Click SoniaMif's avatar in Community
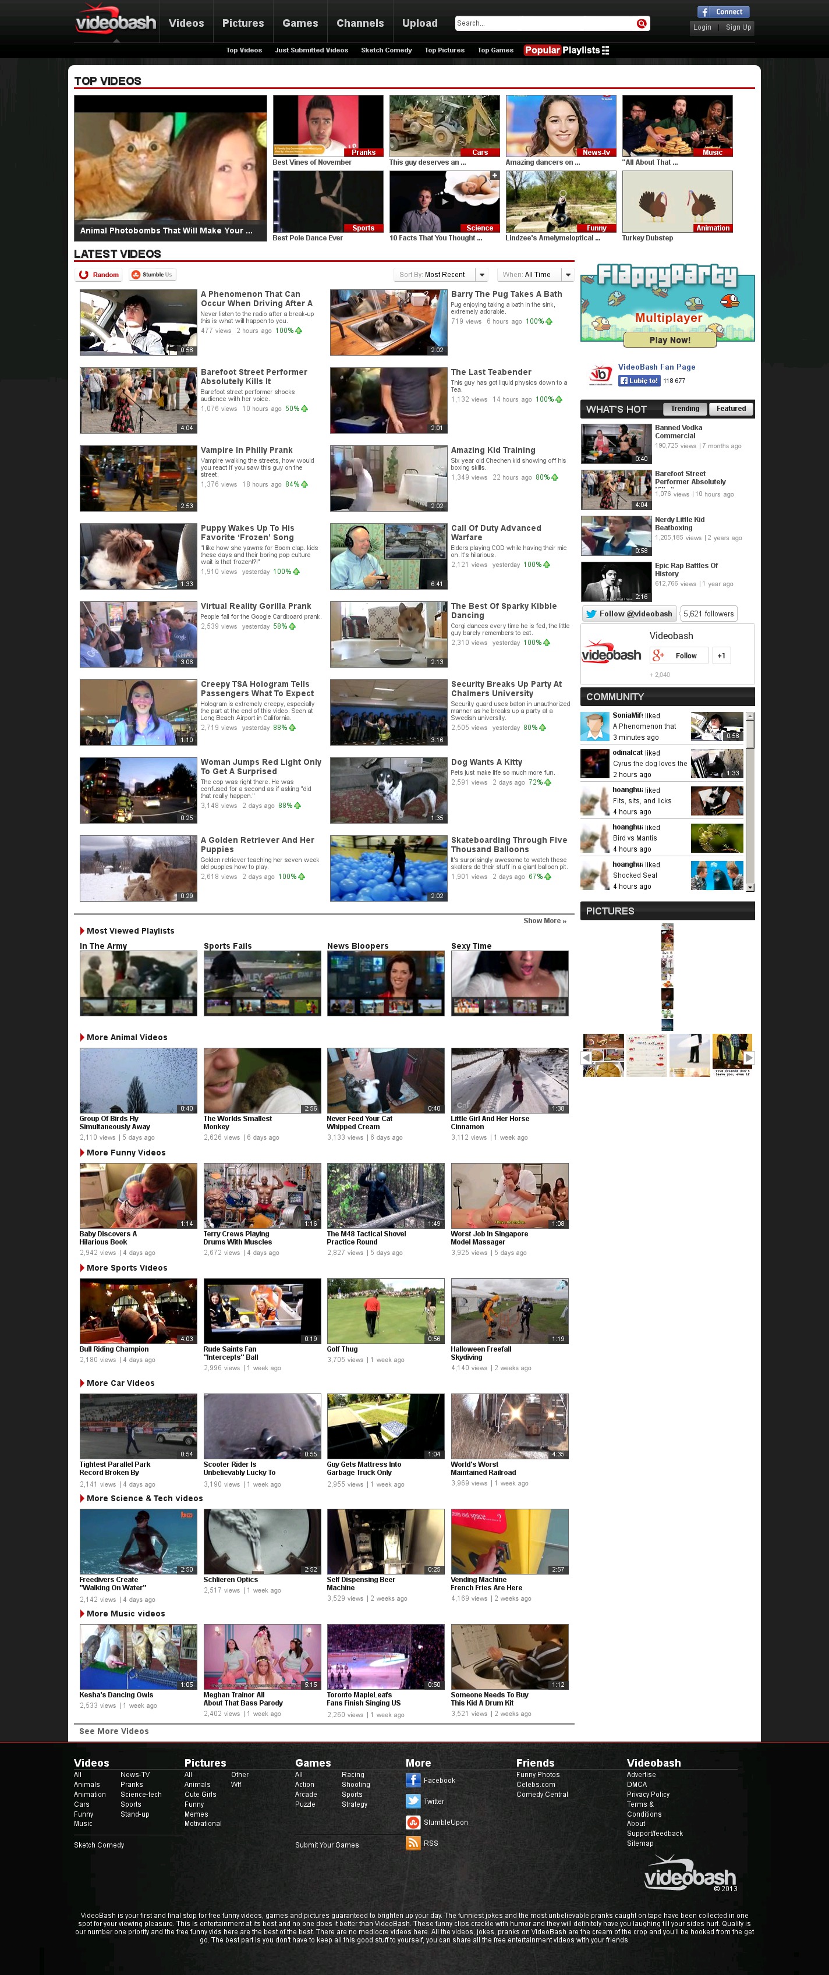Screen dimensions: 829x1975 594,726
